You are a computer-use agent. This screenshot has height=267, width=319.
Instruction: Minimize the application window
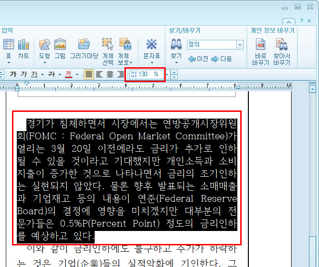tap(285, 8)
